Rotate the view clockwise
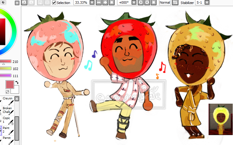Image resolution: width=233 pixels, height=145 pixels. [x=147, y=2]
